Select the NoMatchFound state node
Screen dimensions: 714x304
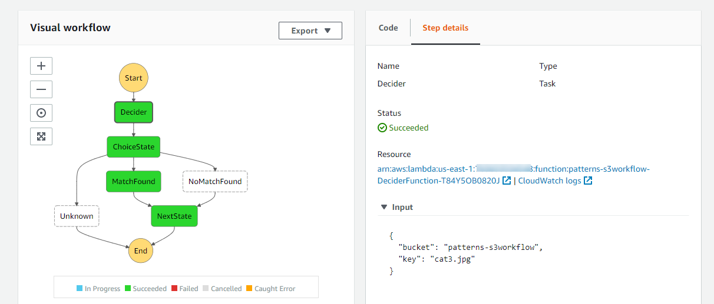pos(215,181)
